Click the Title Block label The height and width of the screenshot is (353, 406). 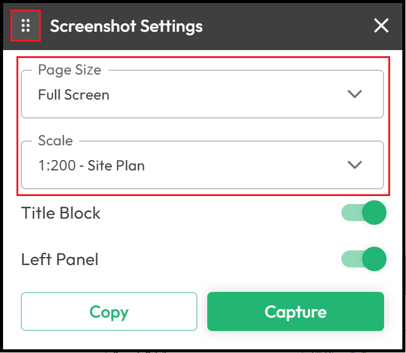[x=60, y=213]
